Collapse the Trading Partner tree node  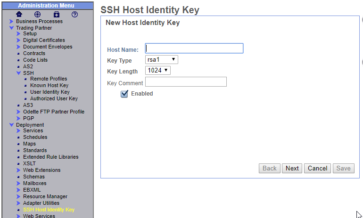[x=12, y=28]
